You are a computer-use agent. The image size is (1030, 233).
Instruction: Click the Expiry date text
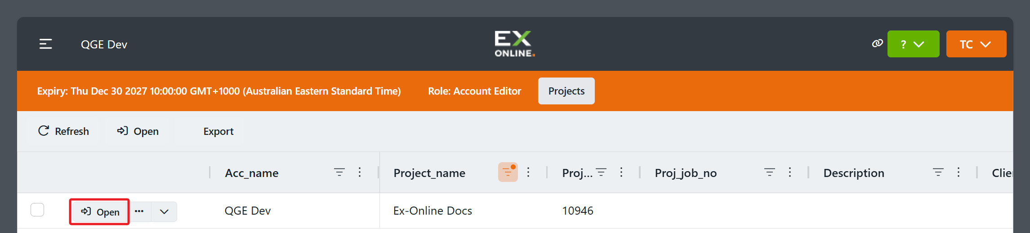pyautogui.click(x=219, y=91)
